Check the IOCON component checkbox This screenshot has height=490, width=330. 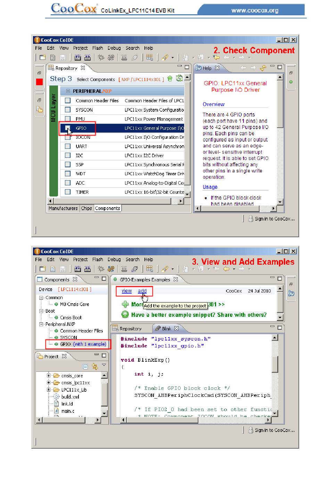tap(68, 137)
